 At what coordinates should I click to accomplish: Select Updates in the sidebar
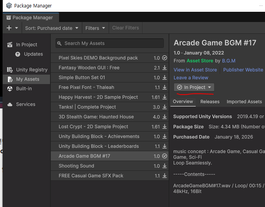(33, 54)
